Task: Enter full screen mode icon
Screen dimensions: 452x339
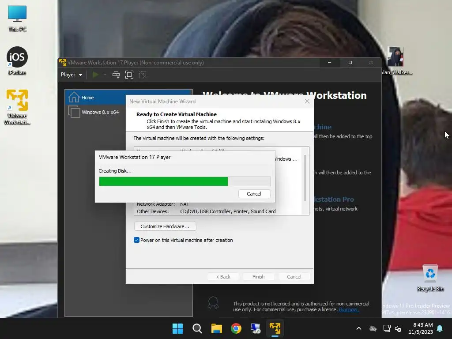Action: [x=129, y=75]
